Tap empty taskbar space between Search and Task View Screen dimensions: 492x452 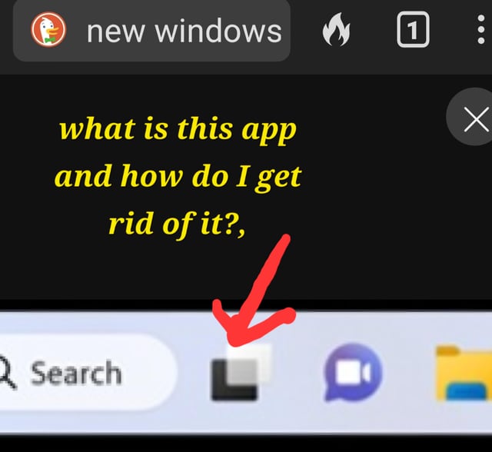click(x=193, y=373)
